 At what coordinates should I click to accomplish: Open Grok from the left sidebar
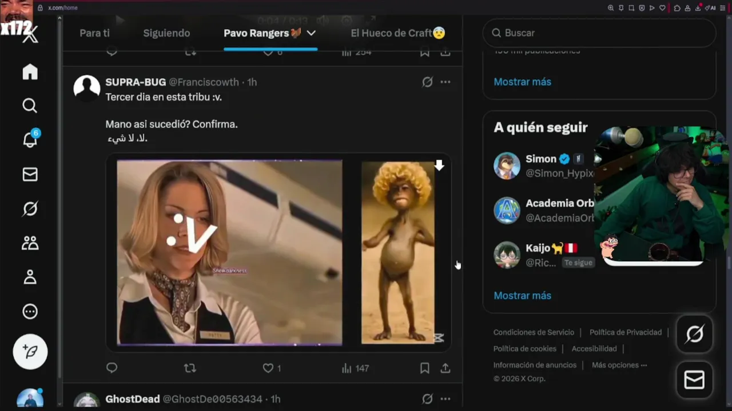click(30, 209)
